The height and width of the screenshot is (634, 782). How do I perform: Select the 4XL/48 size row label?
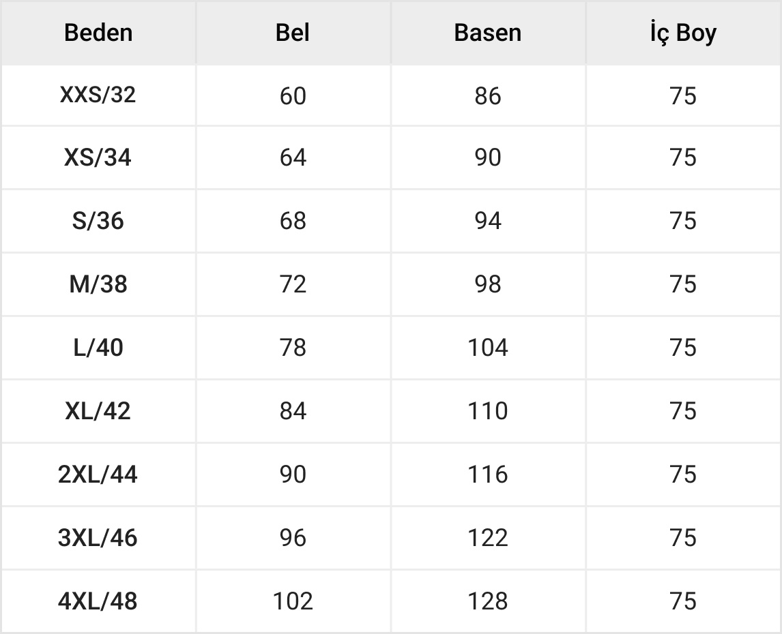click(x=98, y=601)
